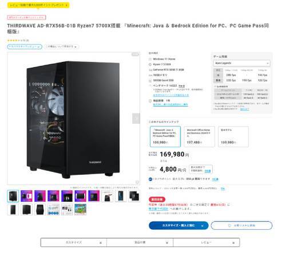Click the favorites icon in wishlist button
Screen dimensions: 286x255
coord(229,226)
